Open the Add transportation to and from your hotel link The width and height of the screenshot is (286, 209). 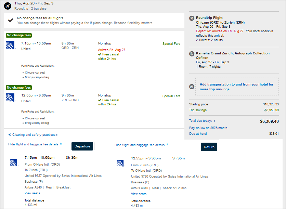tap(236, 87)
